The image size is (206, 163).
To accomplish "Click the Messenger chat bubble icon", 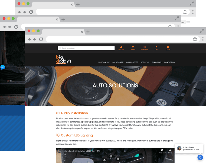I will tap(3, 67).
